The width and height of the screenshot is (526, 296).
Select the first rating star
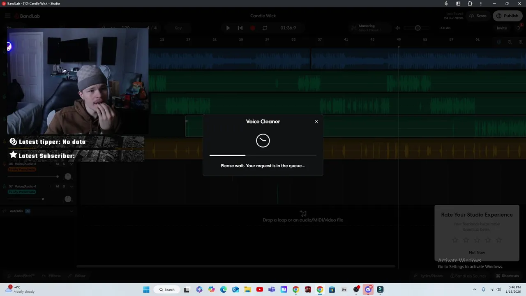coord(455,240)
